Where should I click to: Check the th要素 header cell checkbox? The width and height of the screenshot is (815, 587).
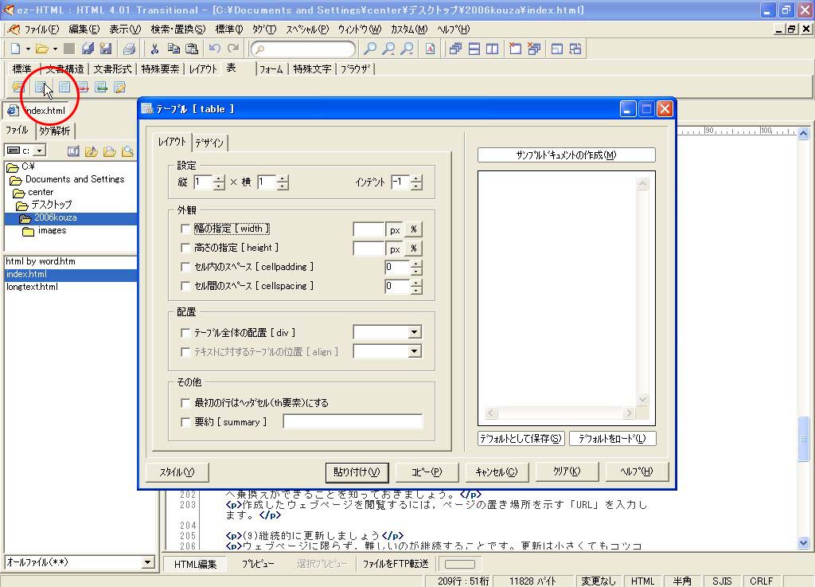[x=185, y=402]
